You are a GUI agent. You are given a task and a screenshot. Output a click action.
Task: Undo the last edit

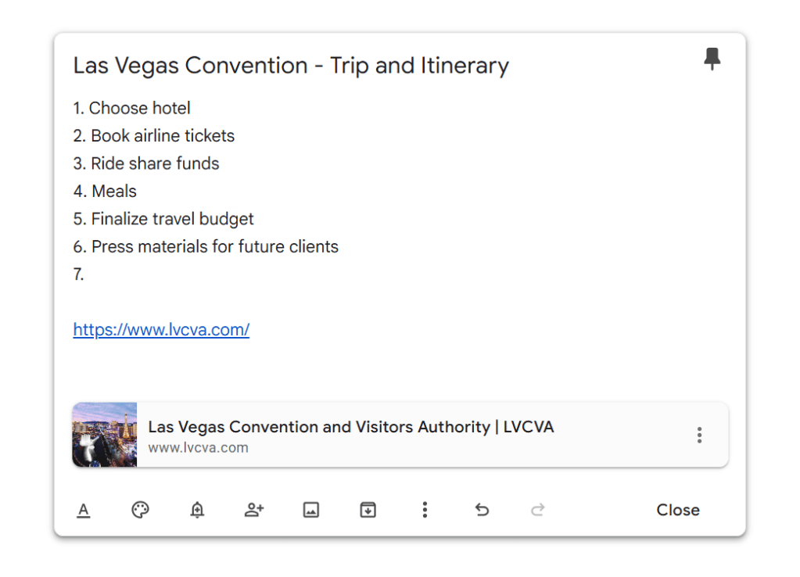481,510
